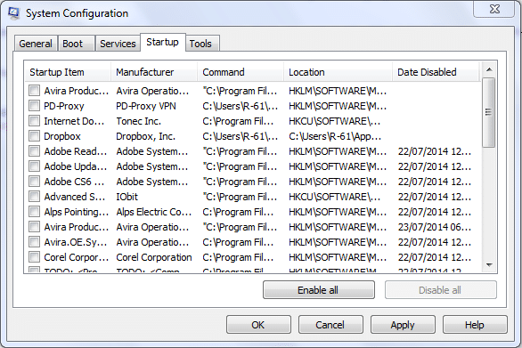Click the Apply button
The width and height of the screenshot is (522, 348).
coord(403,325)
